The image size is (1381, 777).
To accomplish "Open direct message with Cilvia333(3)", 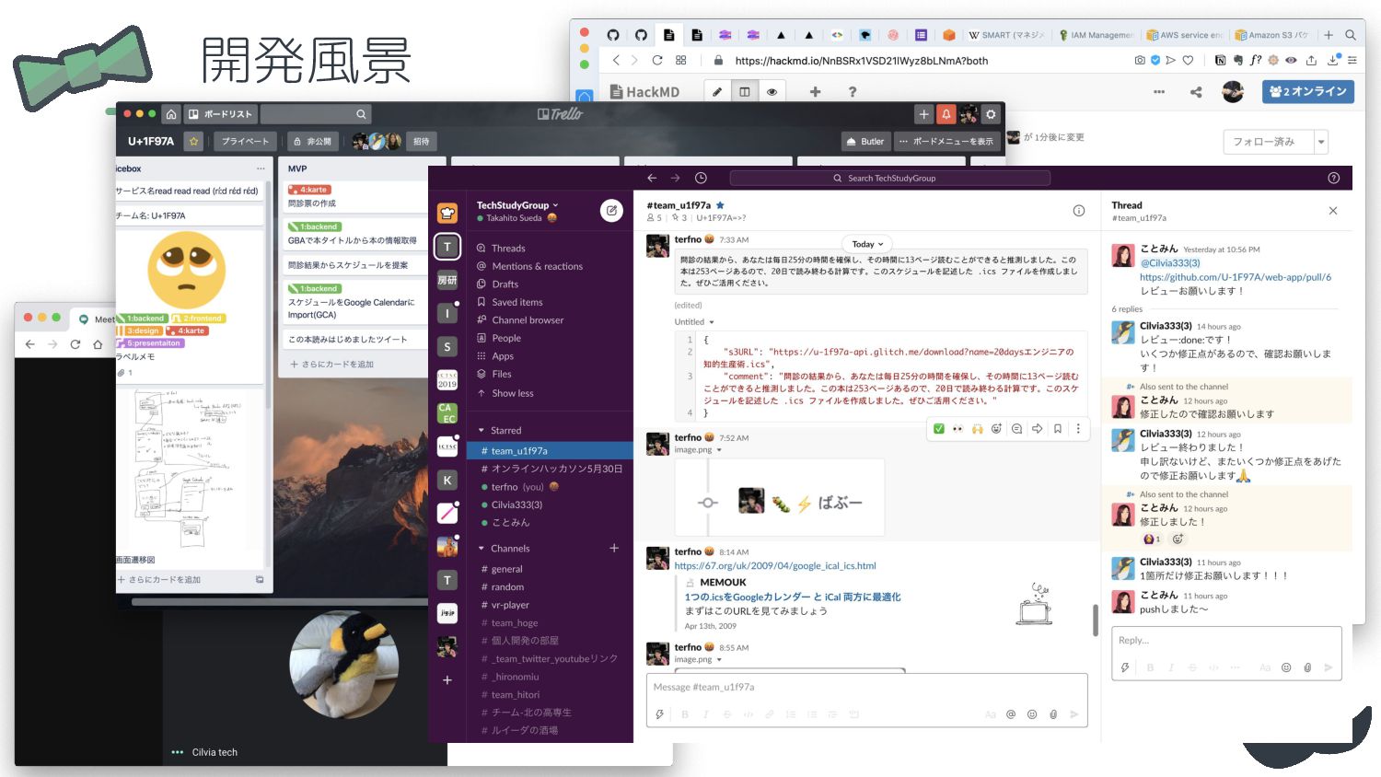I will pyautogui.click(x=516, y=504).
